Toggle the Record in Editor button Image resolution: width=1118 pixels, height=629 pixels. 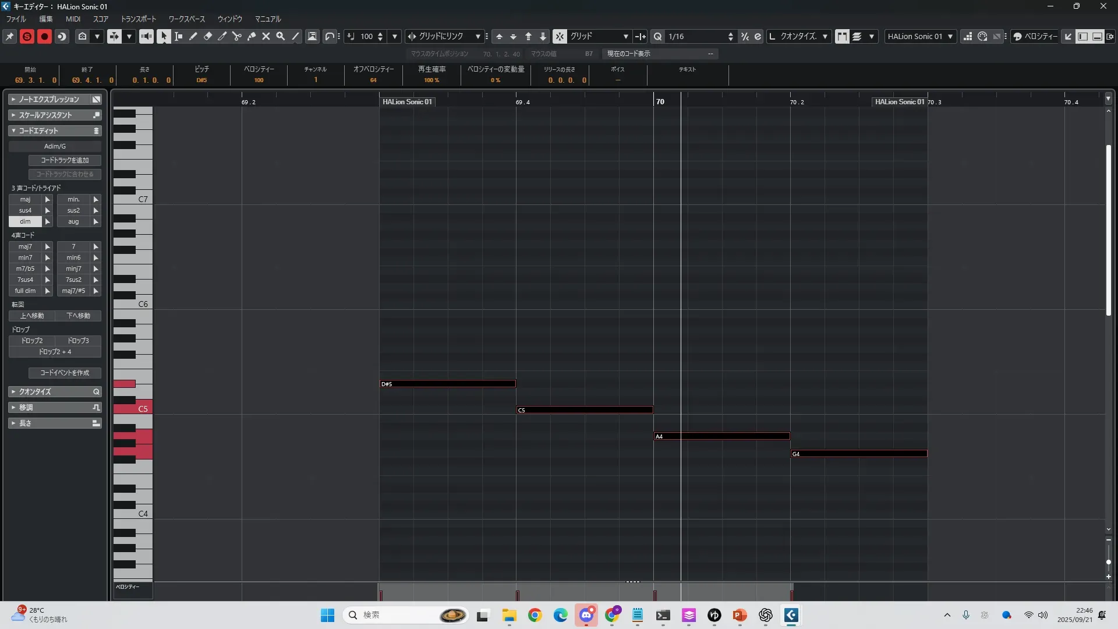click(x=44, y=36)
